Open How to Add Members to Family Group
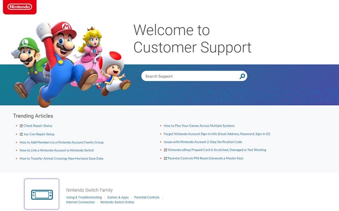The width and height of the screenshot is (339, 211). click(61, 142)
